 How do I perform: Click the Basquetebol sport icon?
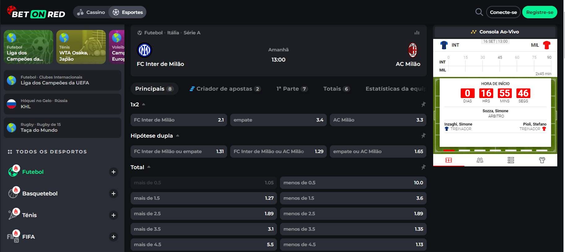(13, 193)
